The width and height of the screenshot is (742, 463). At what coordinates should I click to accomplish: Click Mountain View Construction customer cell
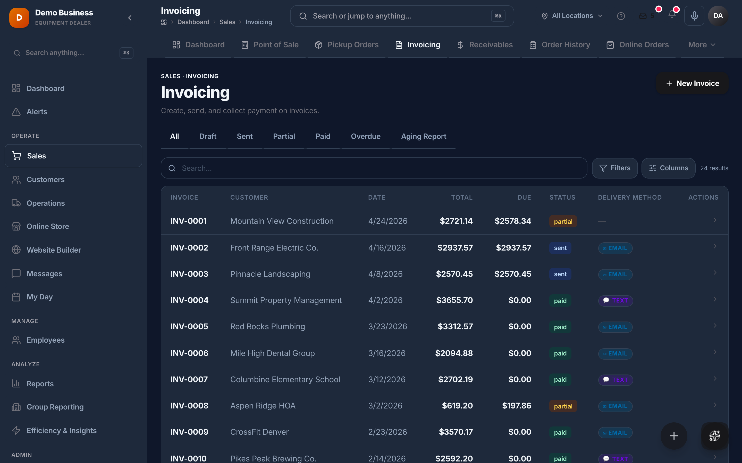(282, 221)
